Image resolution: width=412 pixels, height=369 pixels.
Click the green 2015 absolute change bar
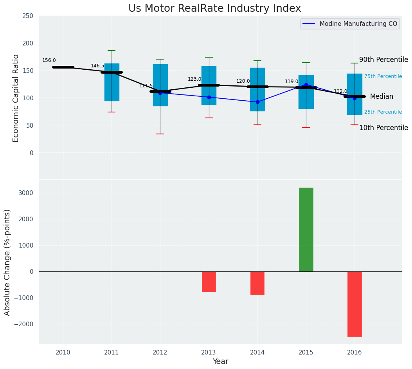tap(306, 230)
